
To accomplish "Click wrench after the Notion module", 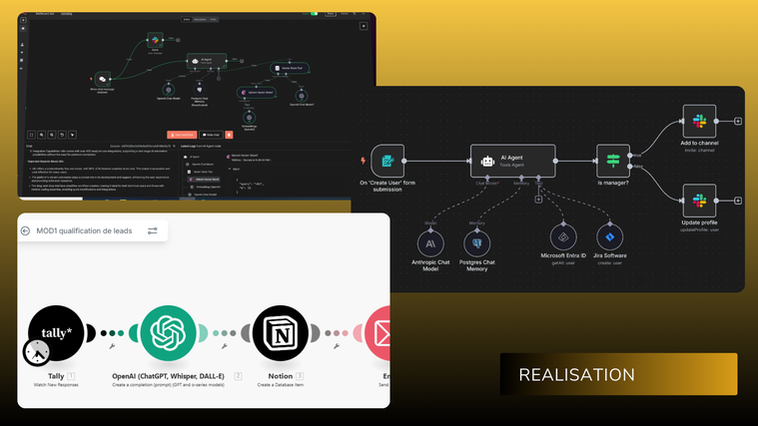I will coord(337,346).
